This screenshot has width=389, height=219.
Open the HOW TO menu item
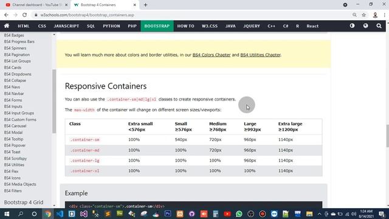pos(185,26)
